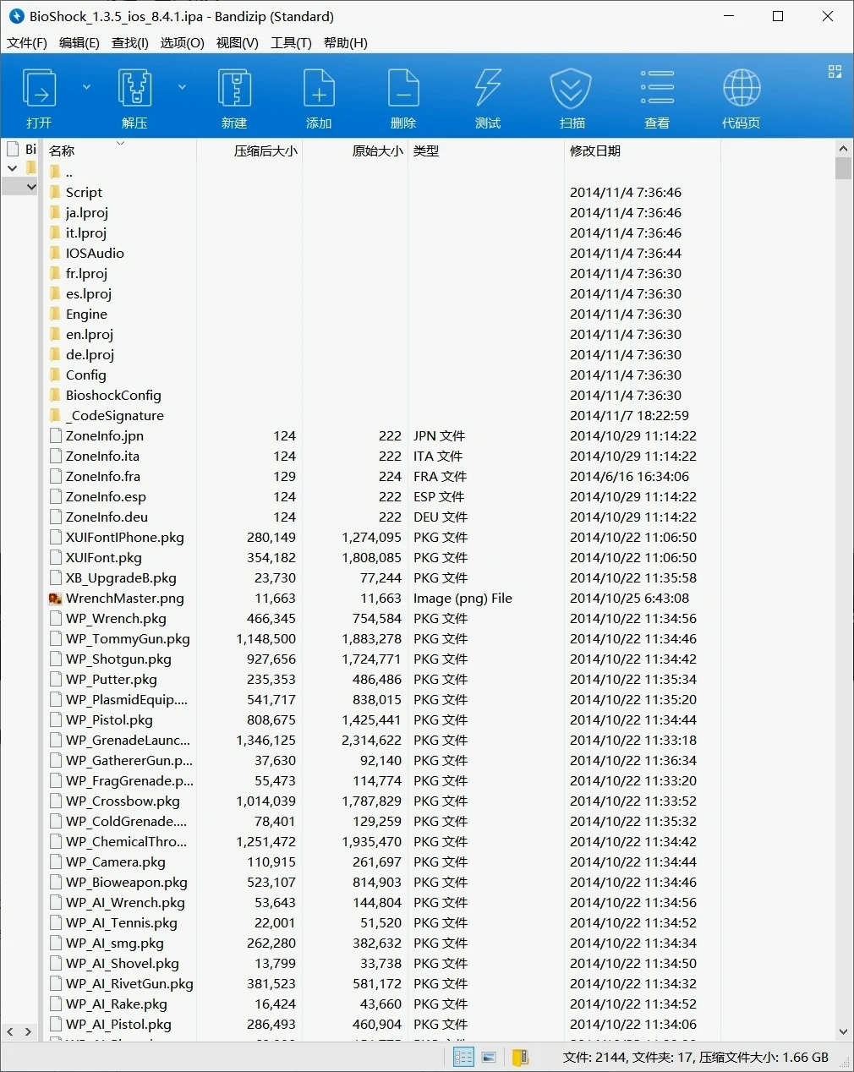Select the WP_TommyGun.pkg file
The width and height of the screenshot is (854, 1072).
pyautogui.click(x=128, y=639)
